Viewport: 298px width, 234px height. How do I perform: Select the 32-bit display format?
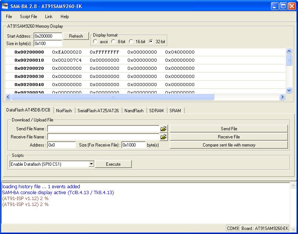(151, 42)
